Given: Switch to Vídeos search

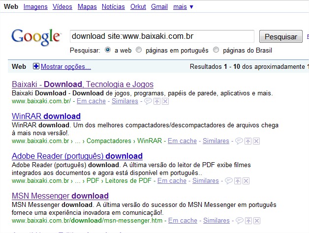Looking at the screenshot, I should click(62, 7).
